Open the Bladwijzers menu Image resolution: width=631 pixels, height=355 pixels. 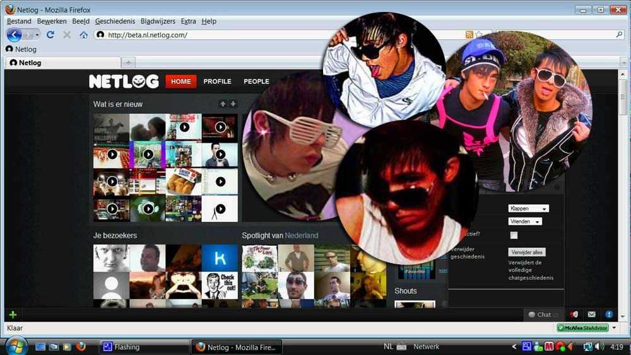point(158,21)
